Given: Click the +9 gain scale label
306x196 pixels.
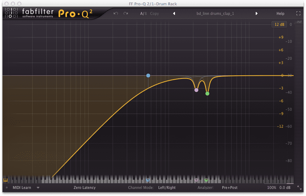Looking at the screenshot, I should tap(281, 37).
